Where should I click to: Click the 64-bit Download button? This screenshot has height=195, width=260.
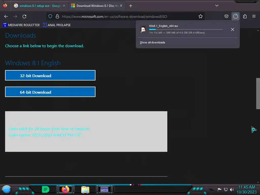50,92
